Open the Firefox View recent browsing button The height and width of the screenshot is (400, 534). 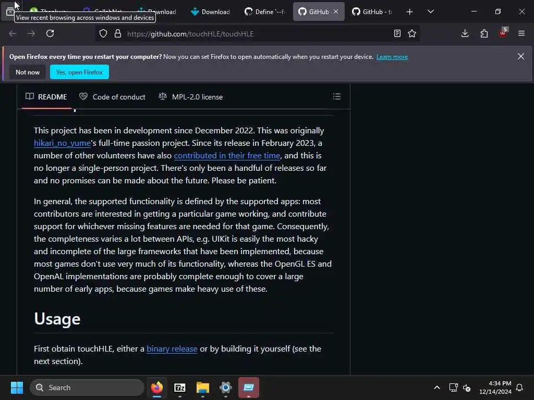[x=9, y=12]
